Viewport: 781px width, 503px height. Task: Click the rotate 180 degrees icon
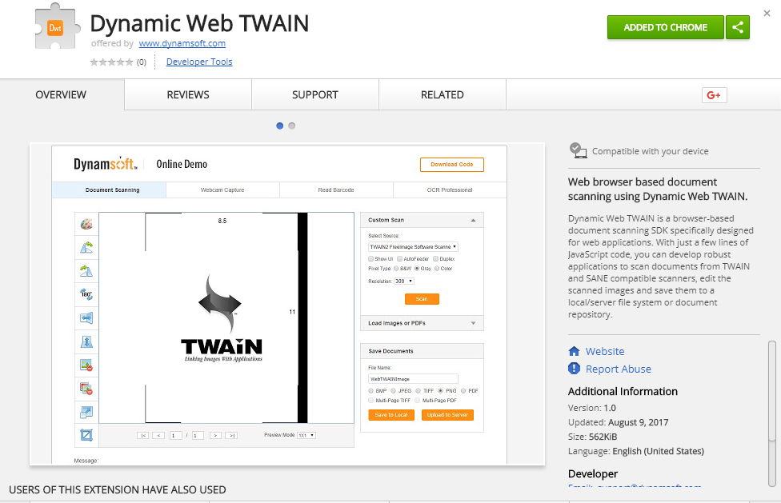86,294
